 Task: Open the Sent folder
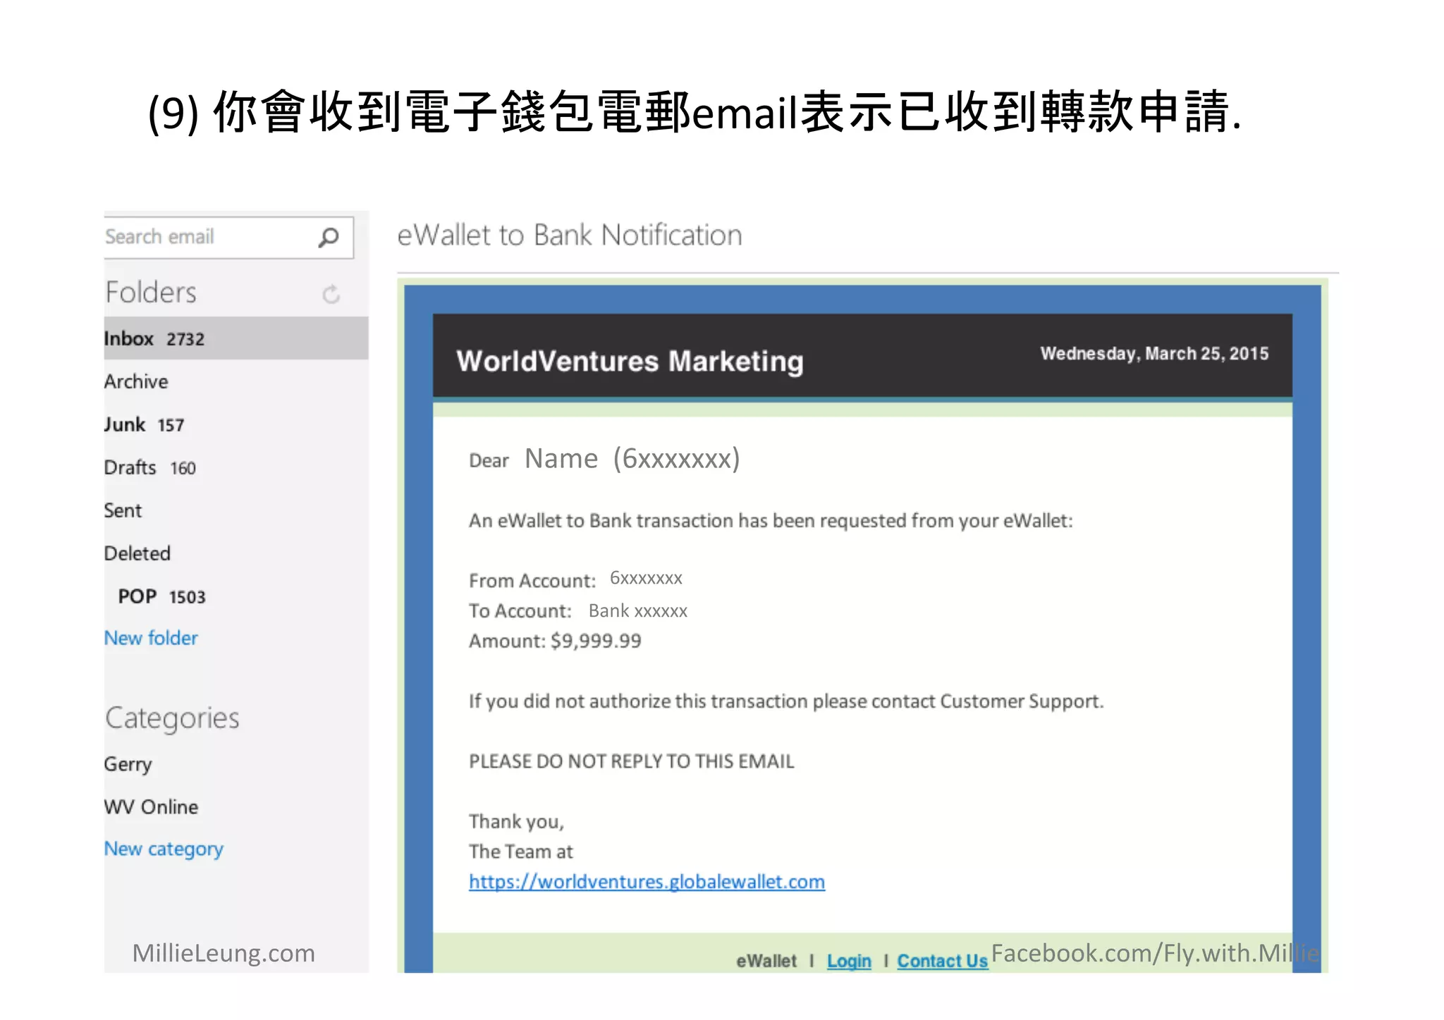(123, 510)
